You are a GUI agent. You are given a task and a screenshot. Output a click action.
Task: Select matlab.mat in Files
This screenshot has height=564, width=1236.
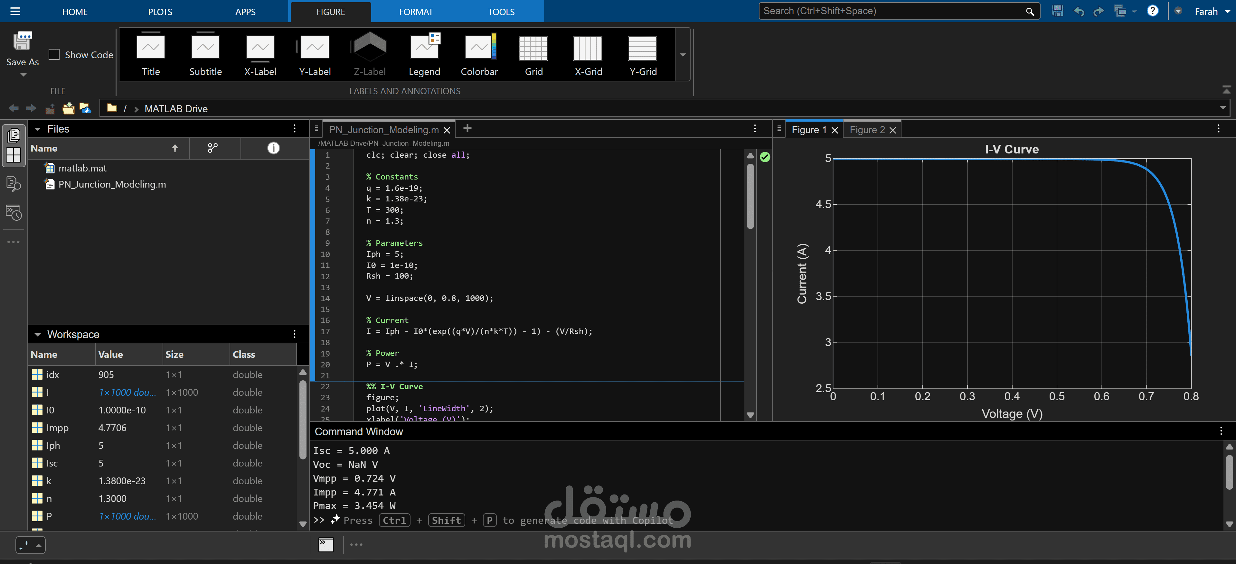82,168
